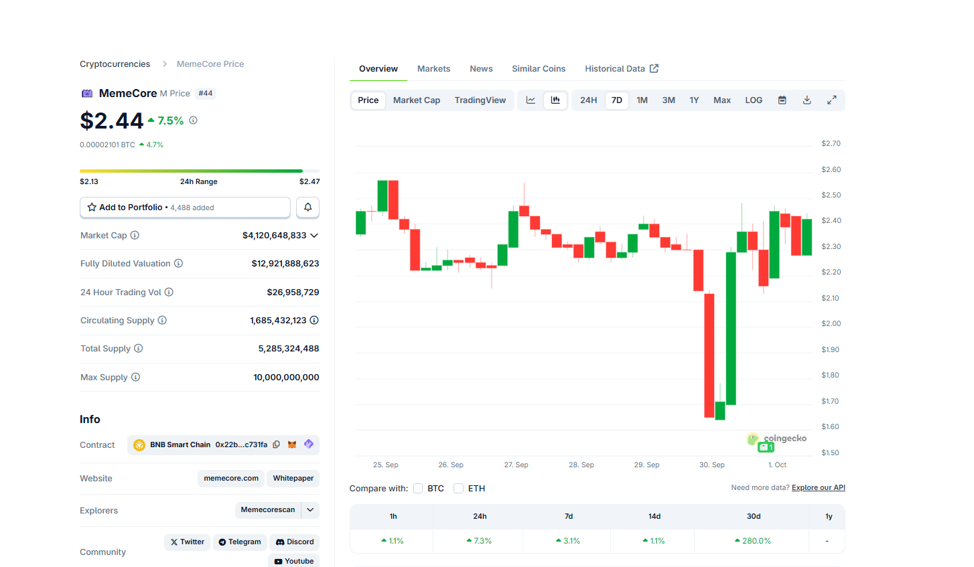Enable the BTC comparison checkbox
Image resolution: width=974 pixels, height=567 pixels.
tap(418, 488)
